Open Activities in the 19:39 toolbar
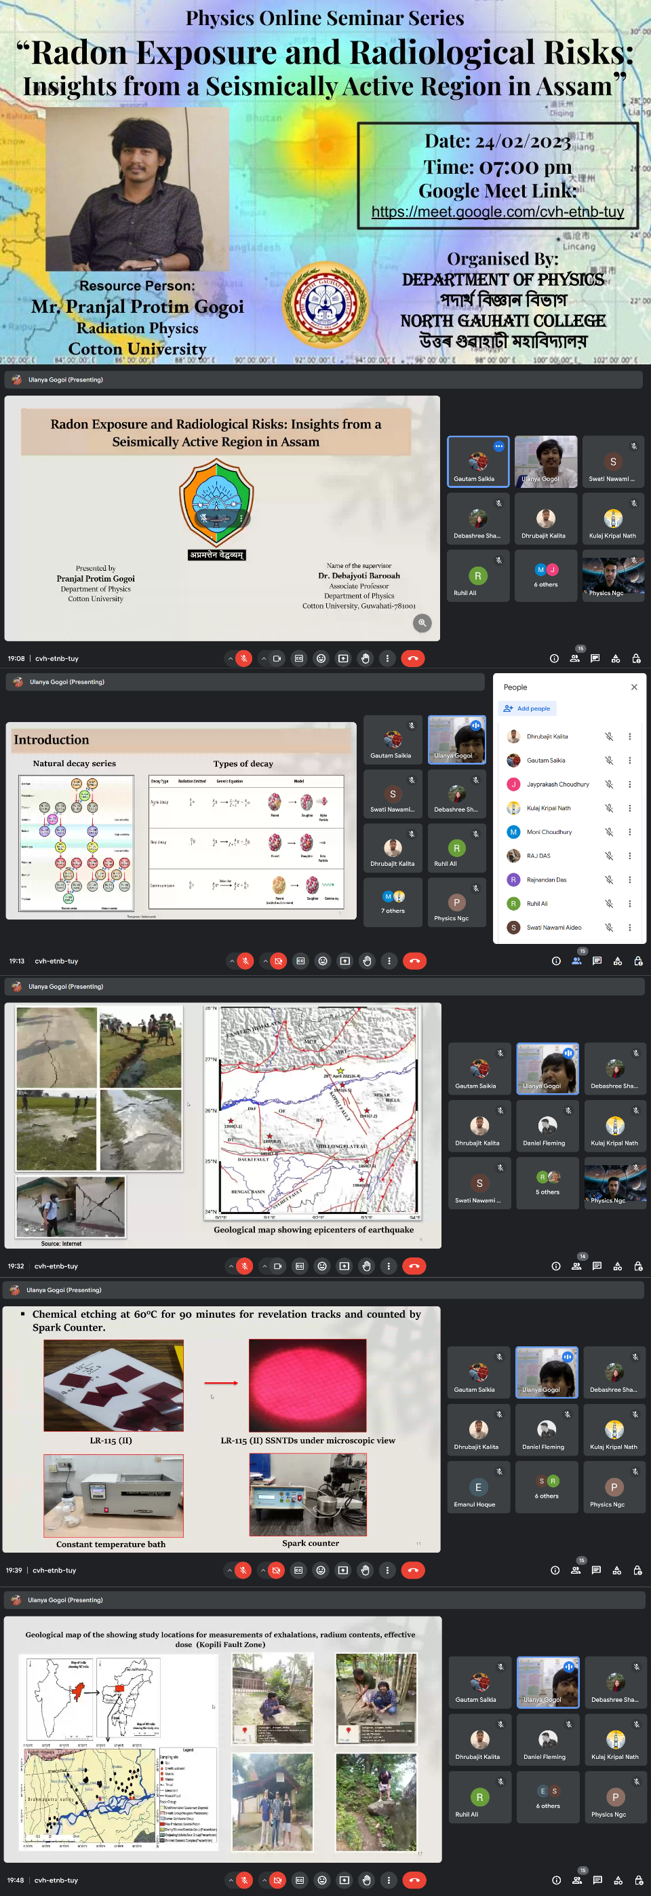The image size is (651, 1896). point(616,1570)
